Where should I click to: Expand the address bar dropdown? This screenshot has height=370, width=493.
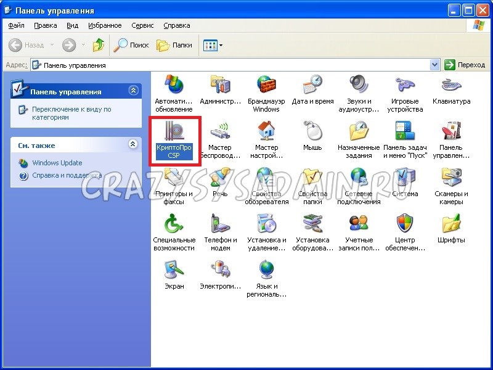434,65
